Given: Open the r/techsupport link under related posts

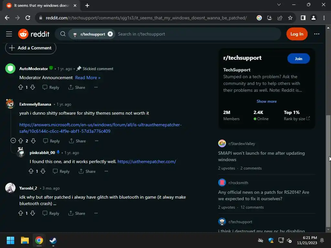Looking at the screenshot, I should [x=240, y=222].
